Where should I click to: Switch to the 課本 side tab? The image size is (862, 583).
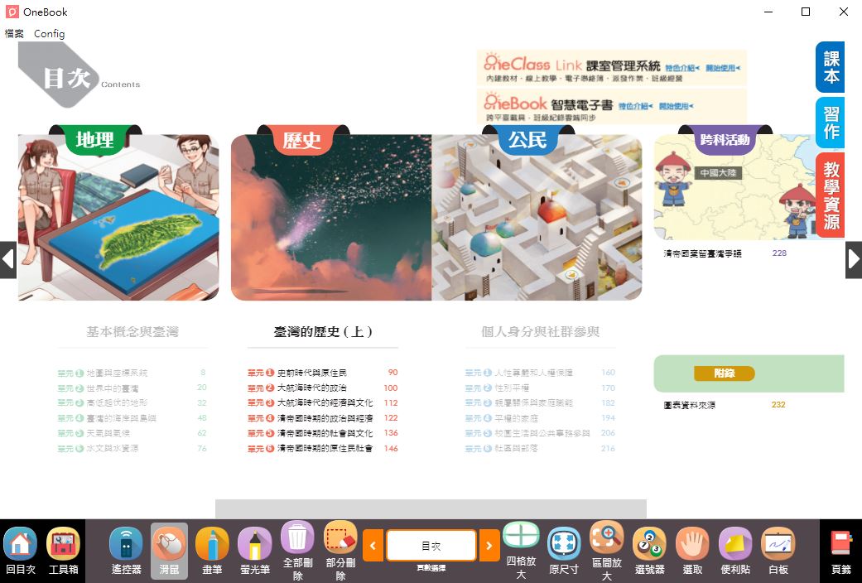(x=831, y=66)
